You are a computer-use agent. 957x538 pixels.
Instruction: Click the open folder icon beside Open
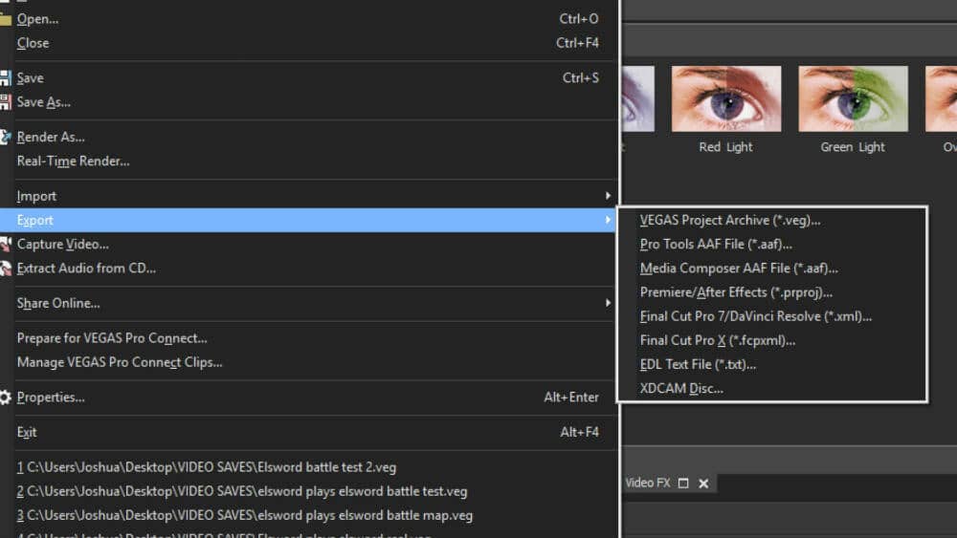point(5,19)
